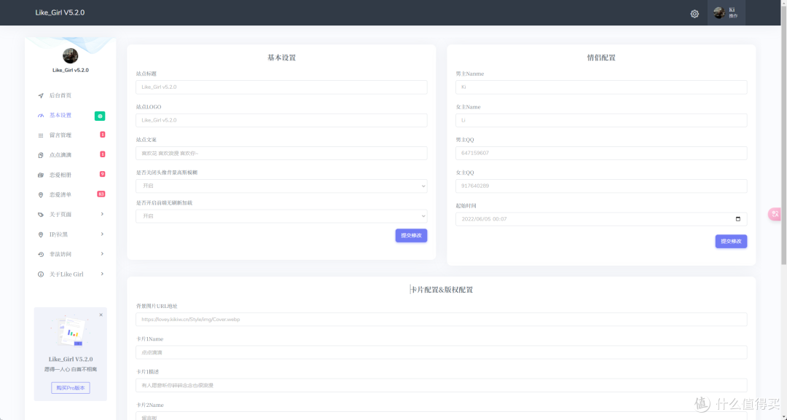Open 点点滴滴 via its document icon

point(41,155)
